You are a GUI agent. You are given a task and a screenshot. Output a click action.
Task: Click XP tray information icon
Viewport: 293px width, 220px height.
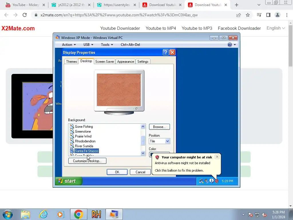[211, 181]
